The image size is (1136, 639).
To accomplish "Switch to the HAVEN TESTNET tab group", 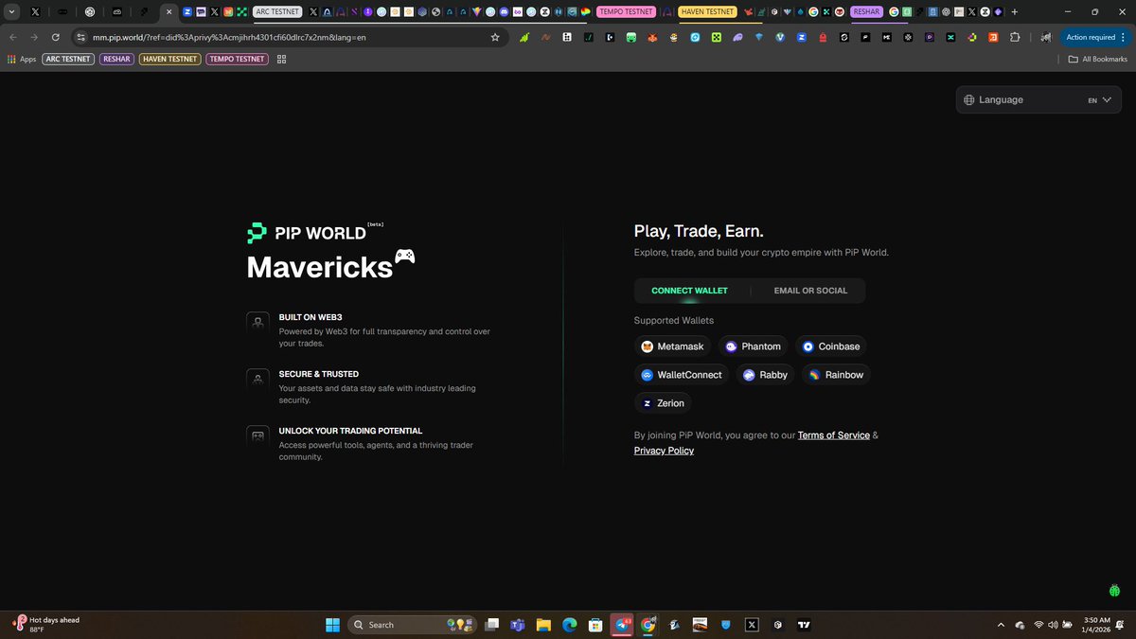I will coord(707,12).
